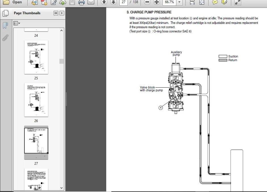Click the fit width scrolling mode icon
Viewport: 267px width, 192px height.
192,2
